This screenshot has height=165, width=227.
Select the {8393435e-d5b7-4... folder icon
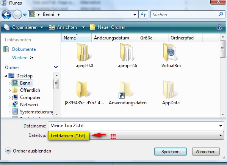point(83,90)
